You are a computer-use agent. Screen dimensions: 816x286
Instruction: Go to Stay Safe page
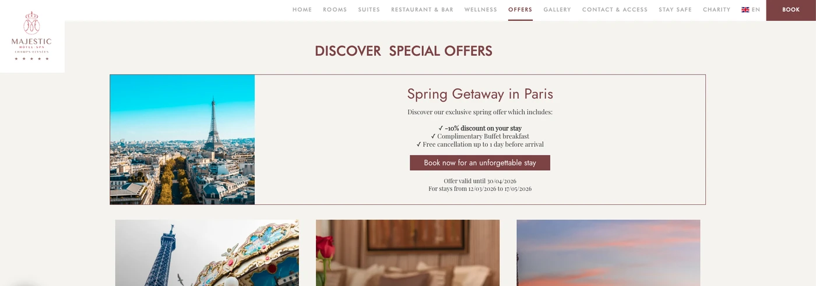click(x=675, y=10)
